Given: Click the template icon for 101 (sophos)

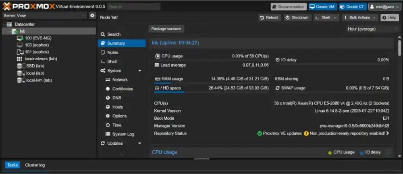Looking at the screenshot, I should (x=20, y=52).
